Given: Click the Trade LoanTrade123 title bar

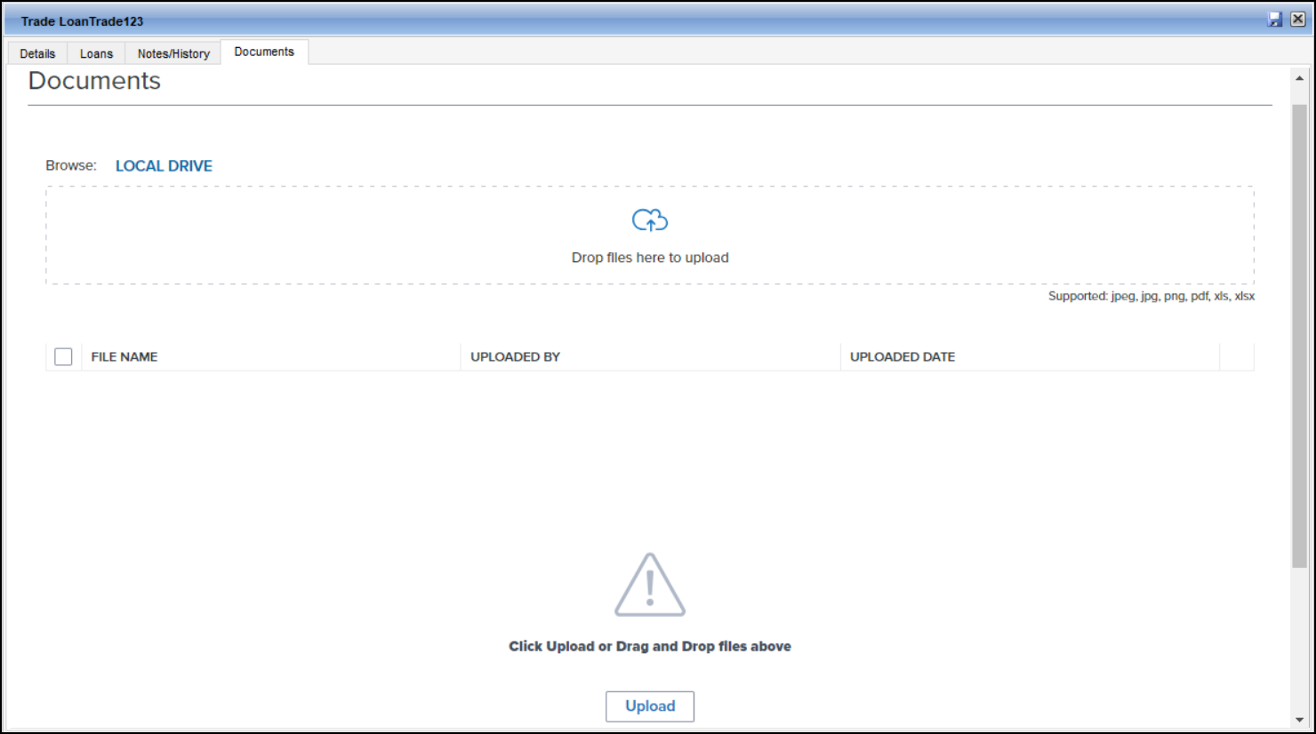Looking at the screenshot, I should click(x=622, y=20).
